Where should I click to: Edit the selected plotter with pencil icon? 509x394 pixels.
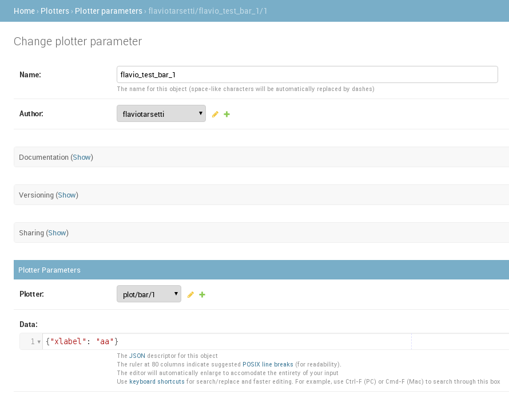[x=190, y=294]
